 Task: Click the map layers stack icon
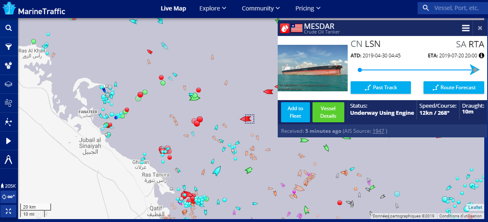click(x=8, y=84)
